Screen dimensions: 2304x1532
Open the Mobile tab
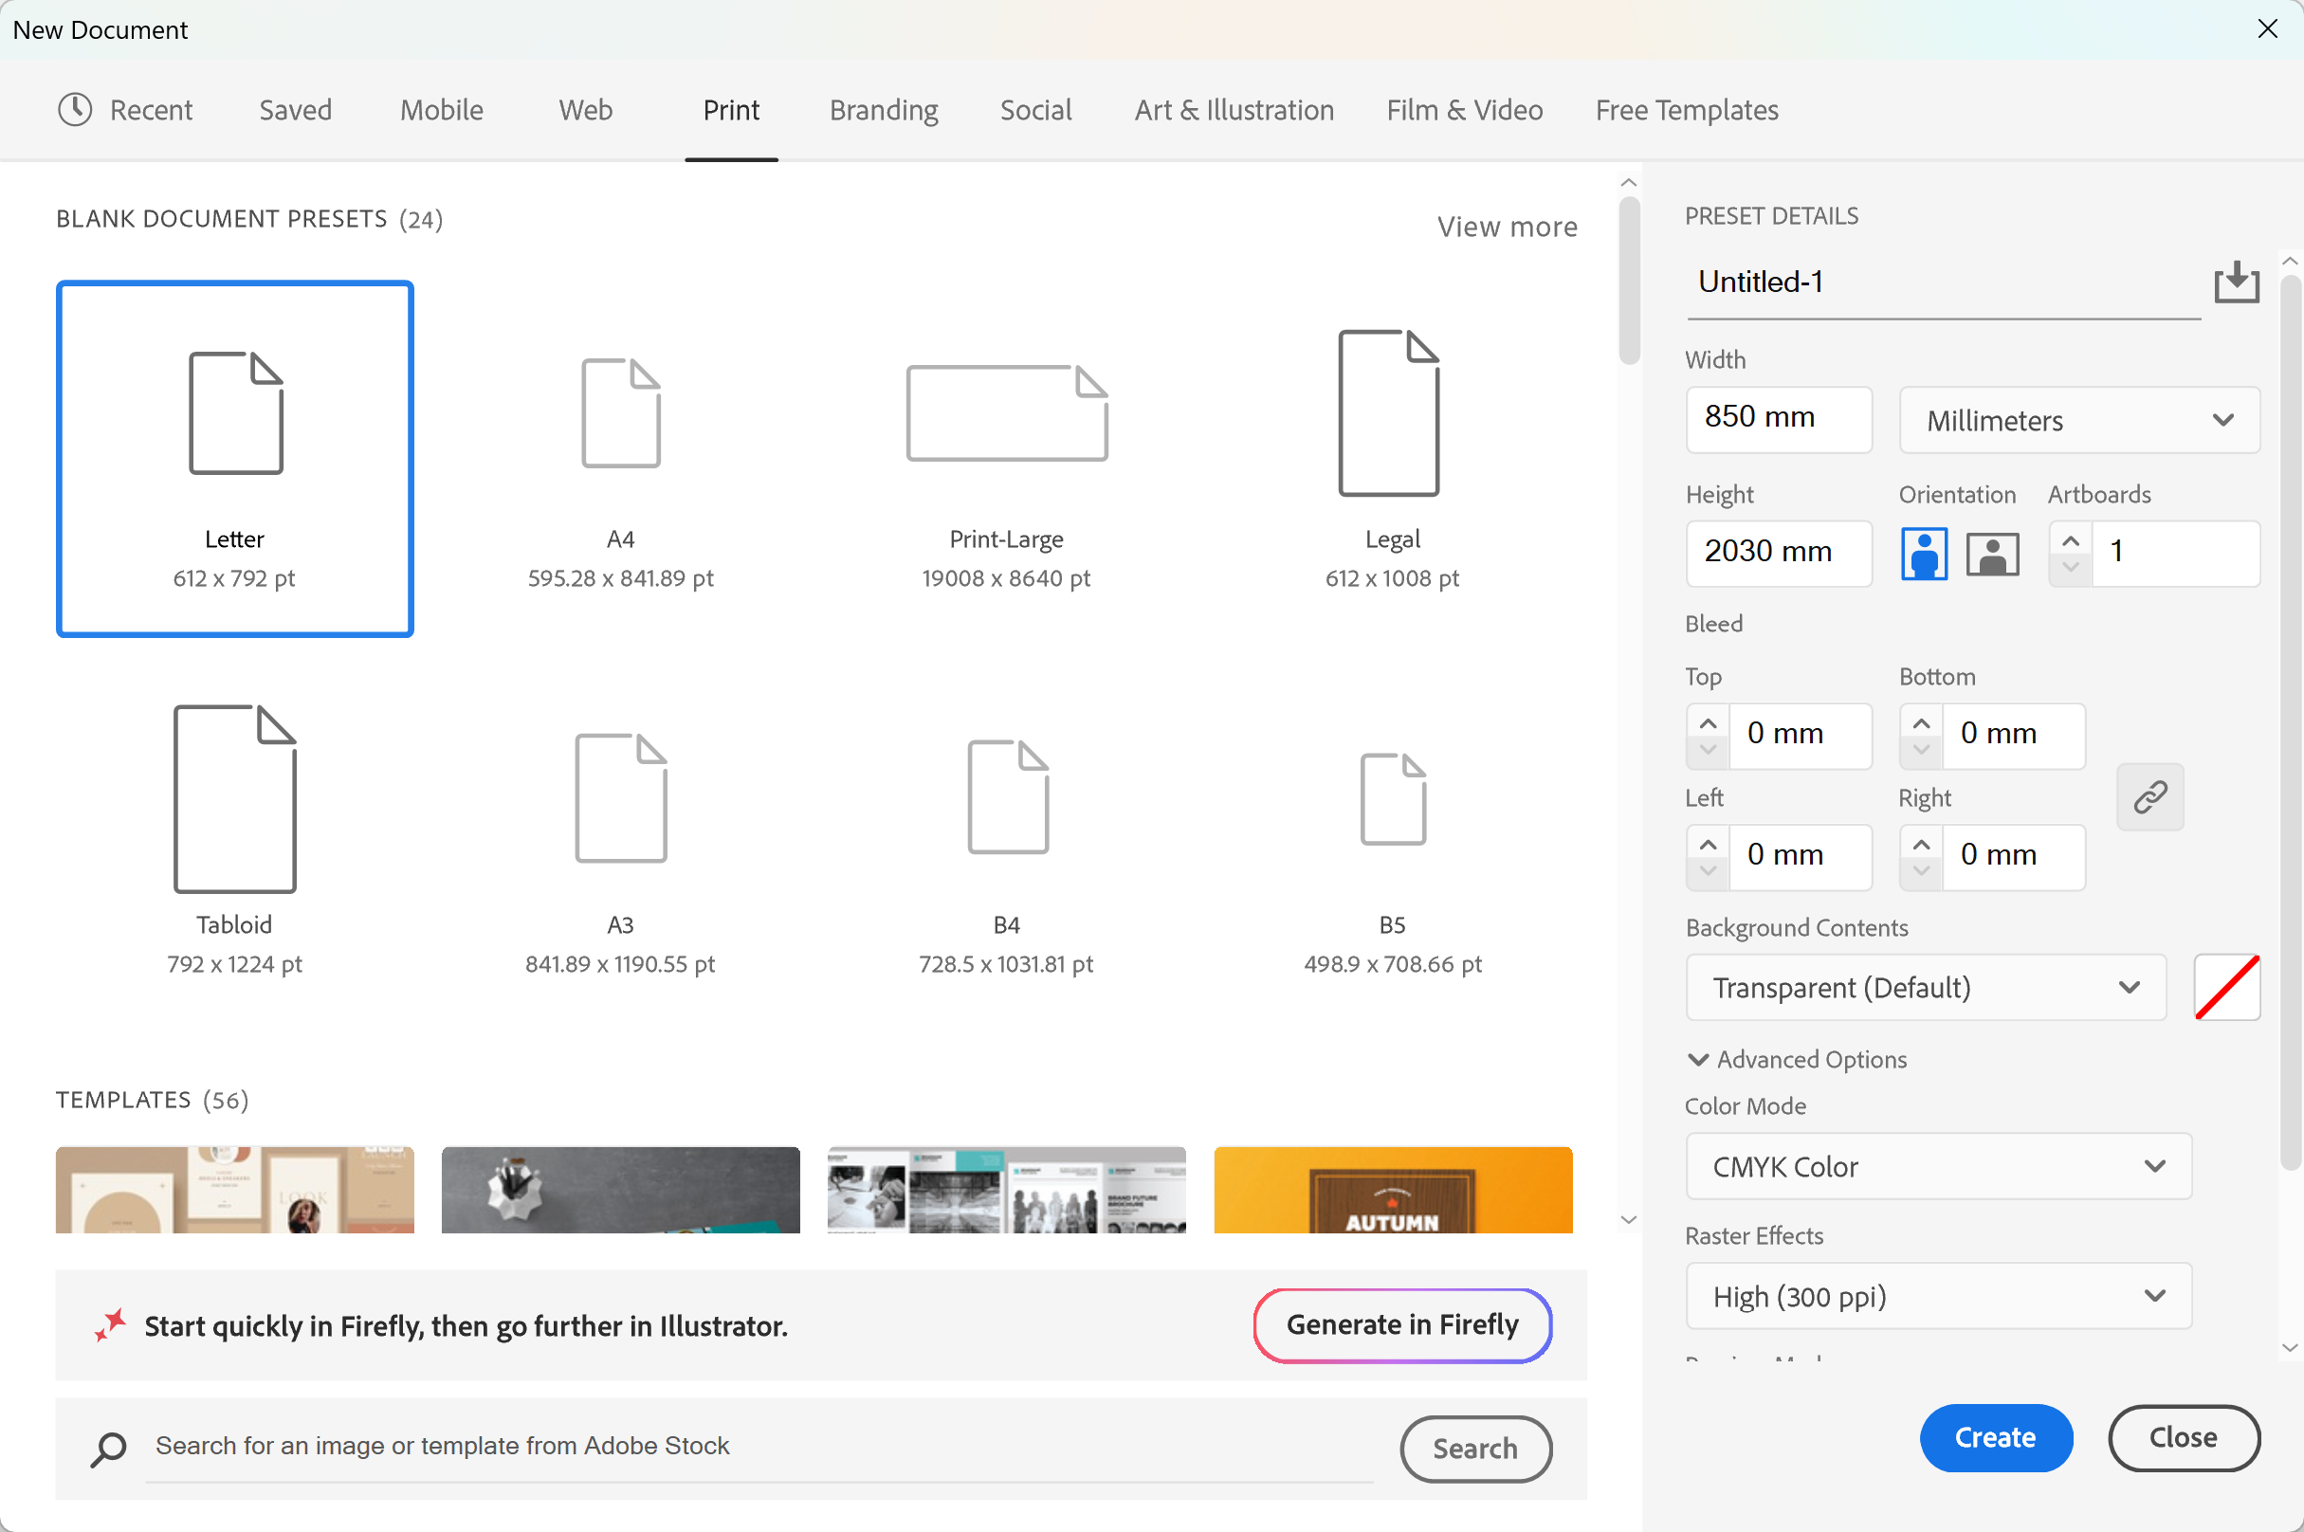[442, 110]
